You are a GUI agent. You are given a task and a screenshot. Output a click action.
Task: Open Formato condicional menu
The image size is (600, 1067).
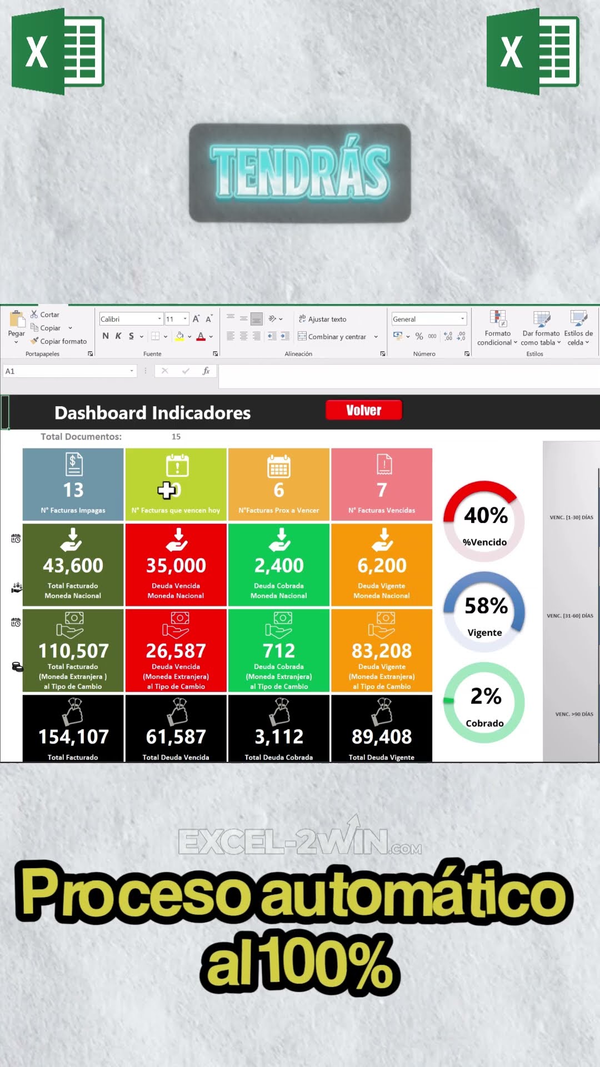coord(497,328)
